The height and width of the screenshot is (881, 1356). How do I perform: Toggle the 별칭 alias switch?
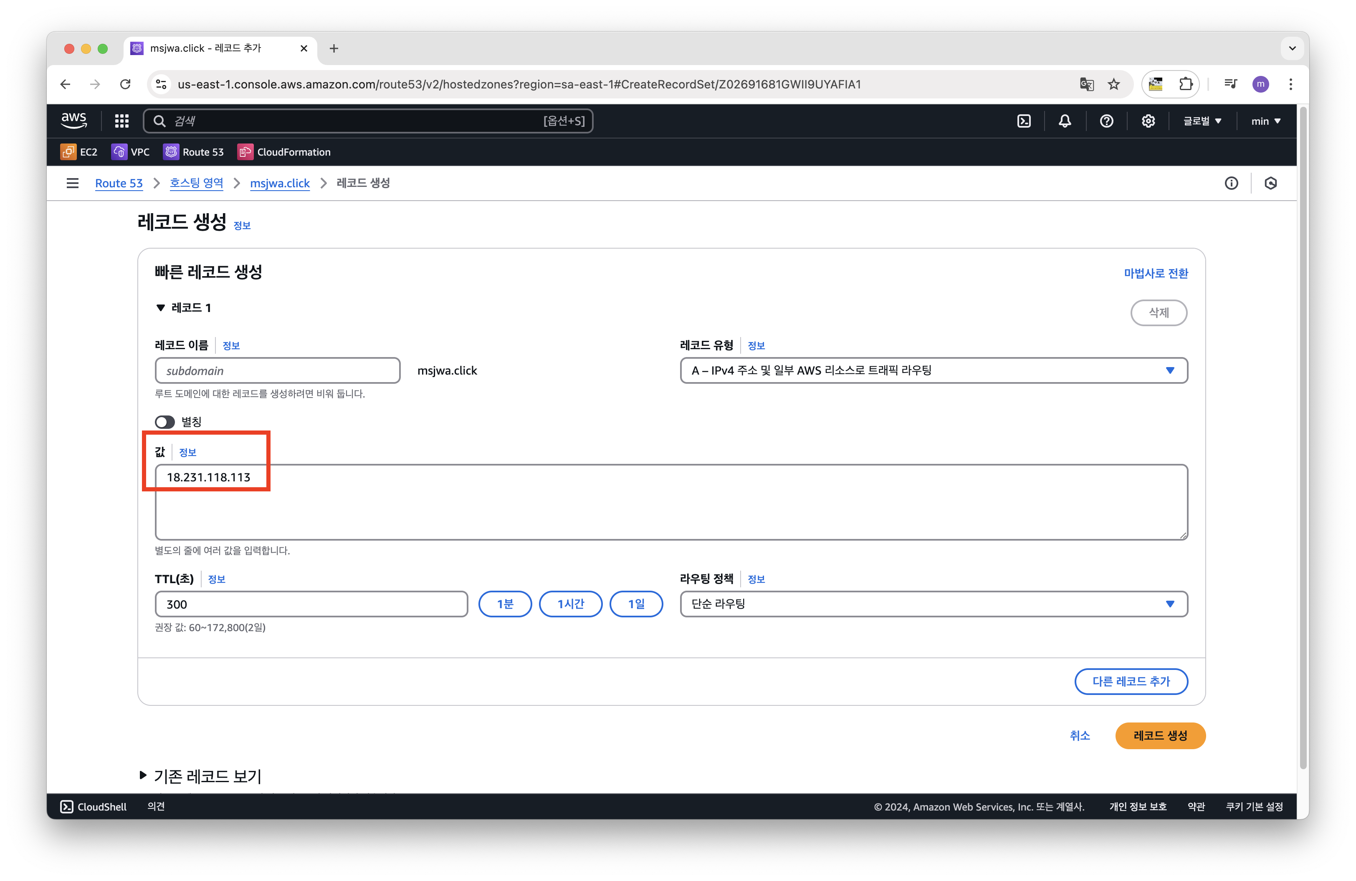164,422
